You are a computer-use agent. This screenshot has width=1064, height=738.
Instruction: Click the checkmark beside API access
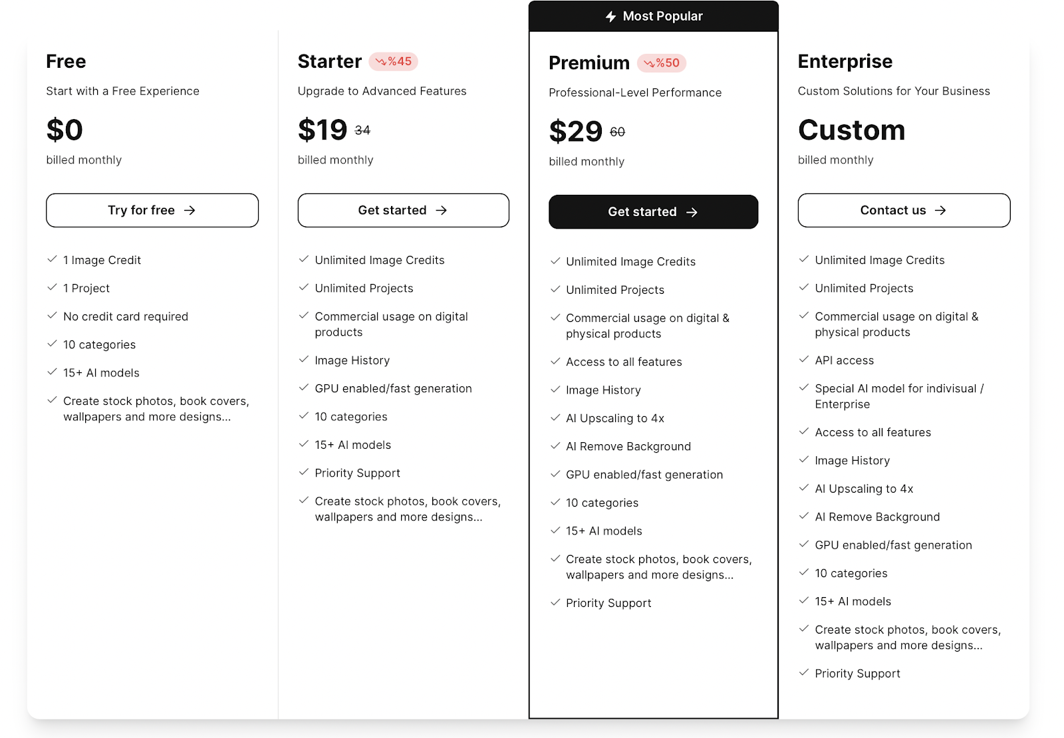pyautogui.click(x=804, y=359)
